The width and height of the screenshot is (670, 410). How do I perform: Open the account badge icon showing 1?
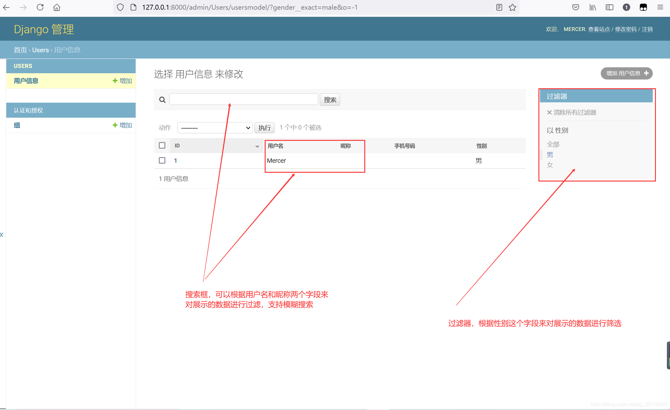[x=626, y=7]
